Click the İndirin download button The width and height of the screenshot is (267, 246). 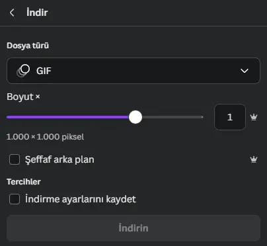coord(133,228)
